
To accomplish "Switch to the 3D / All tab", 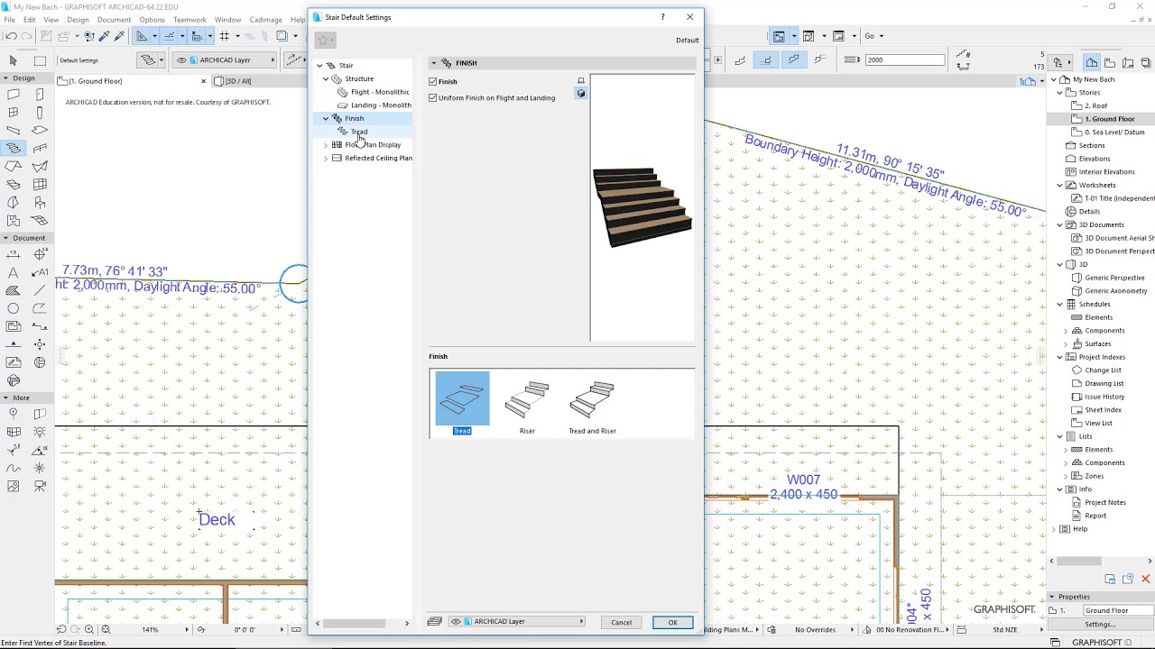I will tap(238, 81).
